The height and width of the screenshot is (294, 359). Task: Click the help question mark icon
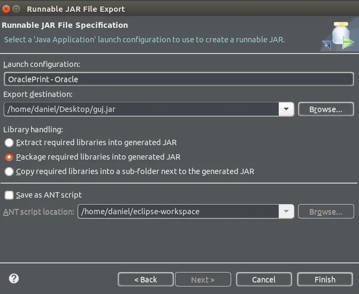(x=14, y=278)
